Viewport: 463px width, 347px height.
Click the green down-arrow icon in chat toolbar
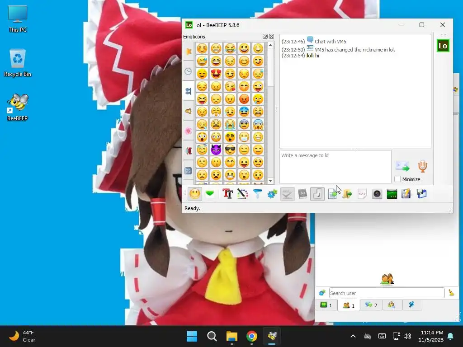point(210,194)
